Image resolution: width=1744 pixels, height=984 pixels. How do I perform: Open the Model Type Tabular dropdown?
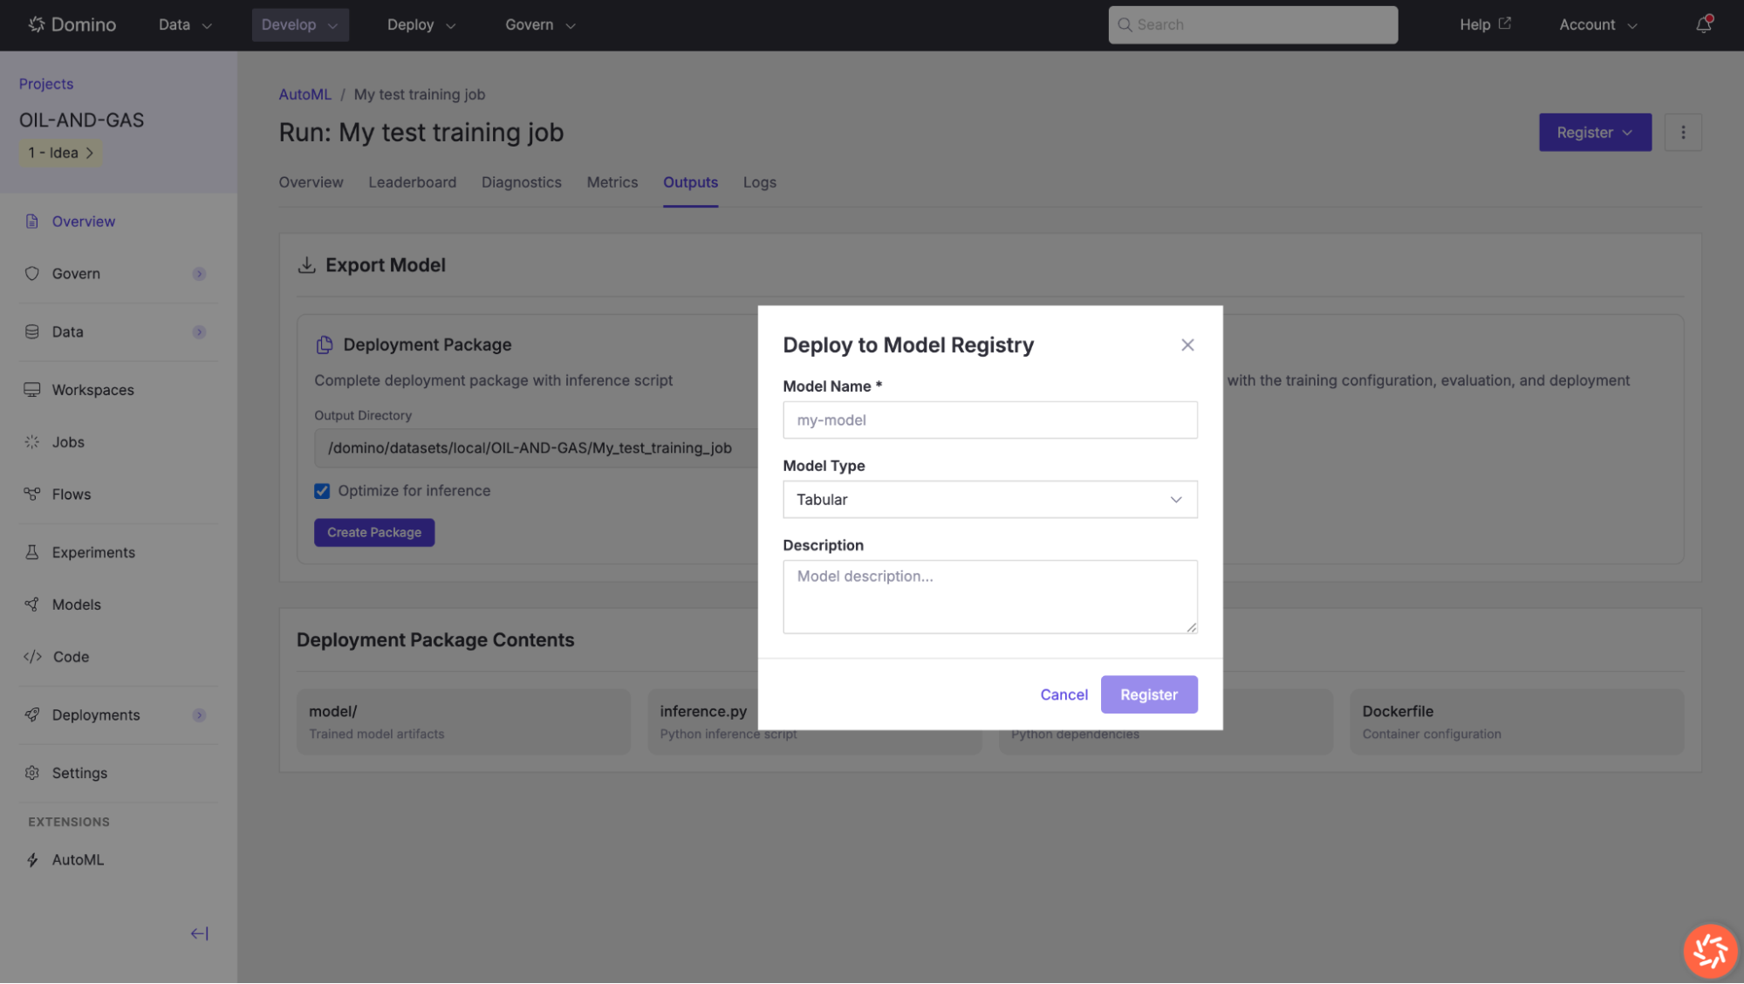point(989,500)
